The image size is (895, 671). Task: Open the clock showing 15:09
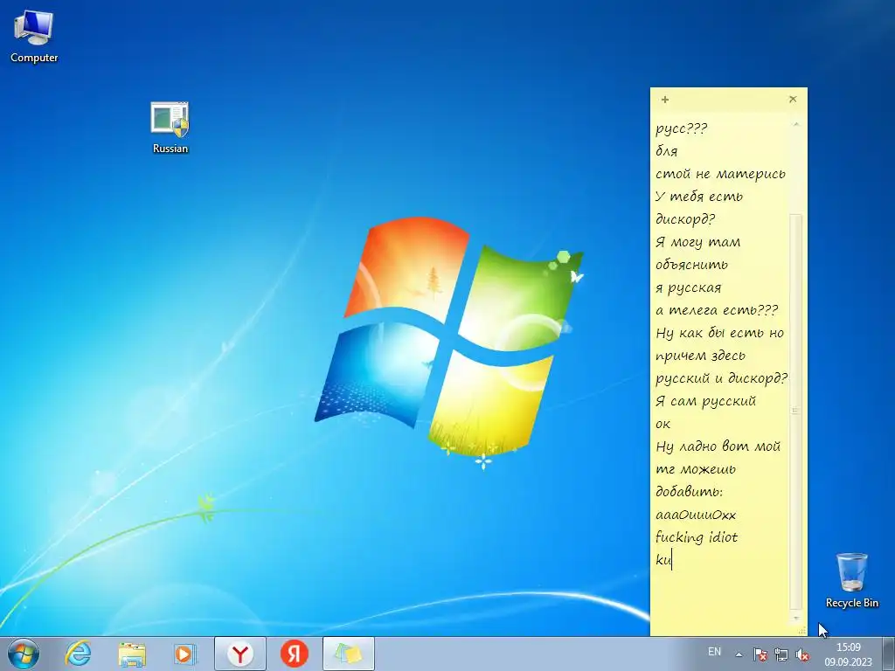pos(848,654)
